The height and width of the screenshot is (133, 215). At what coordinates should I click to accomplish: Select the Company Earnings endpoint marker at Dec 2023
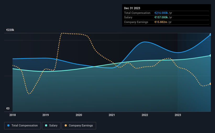point(211,84)
